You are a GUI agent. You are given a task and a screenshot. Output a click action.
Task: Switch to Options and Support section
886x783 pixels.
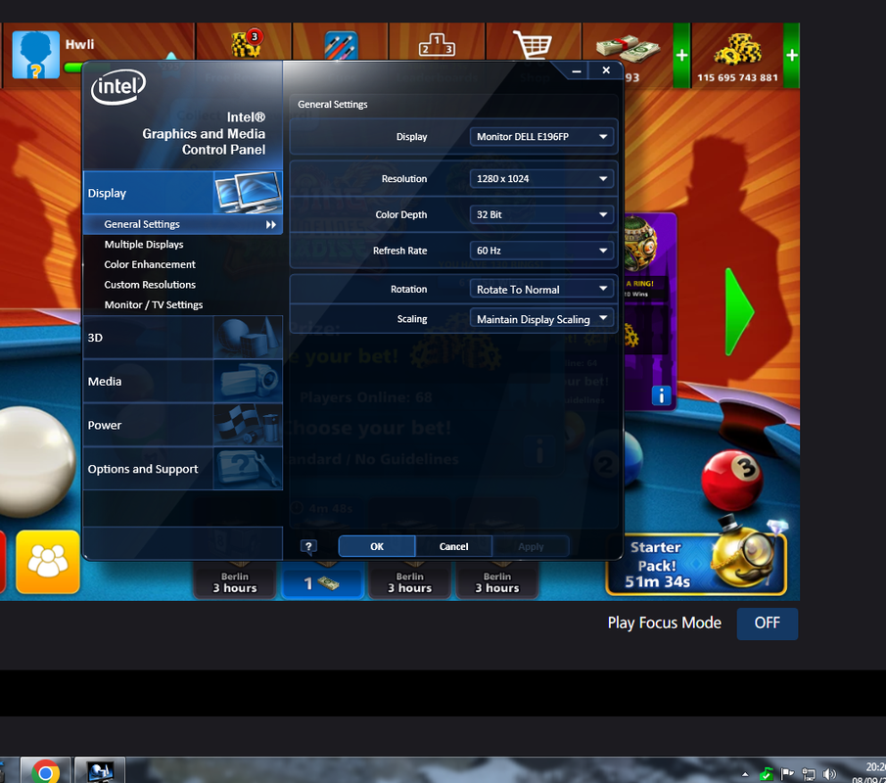(182, 469)
